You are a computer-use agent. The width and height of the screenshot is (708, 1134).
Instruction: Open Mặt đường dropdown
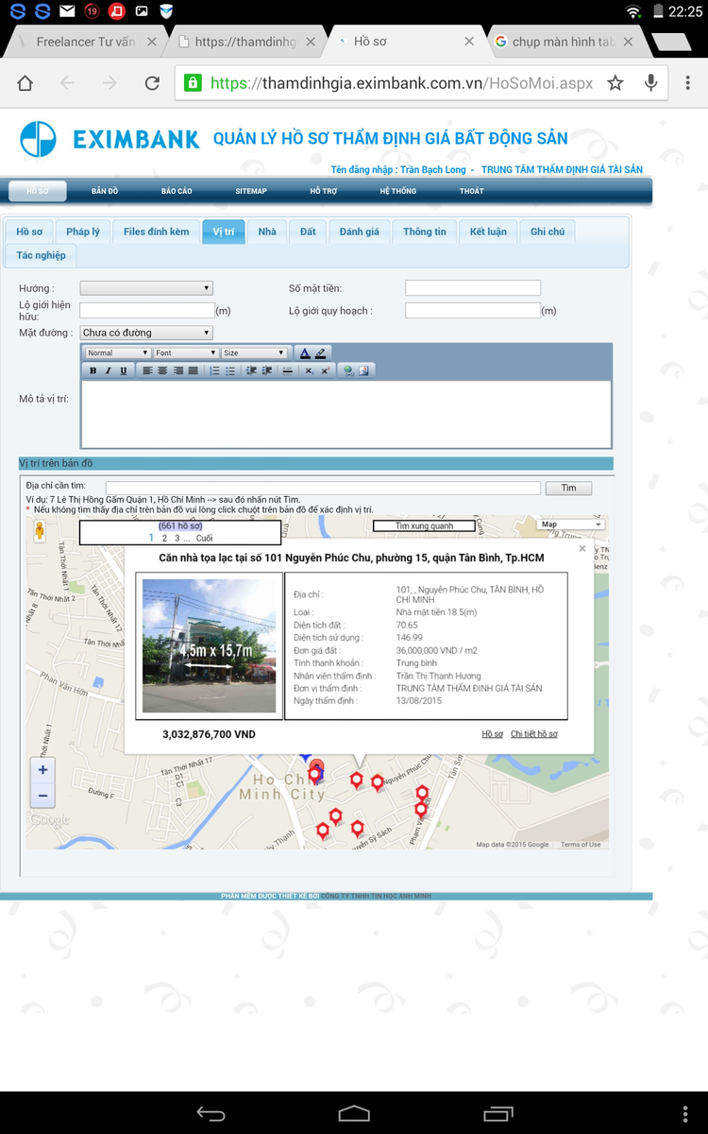click(x=146, y=333)
